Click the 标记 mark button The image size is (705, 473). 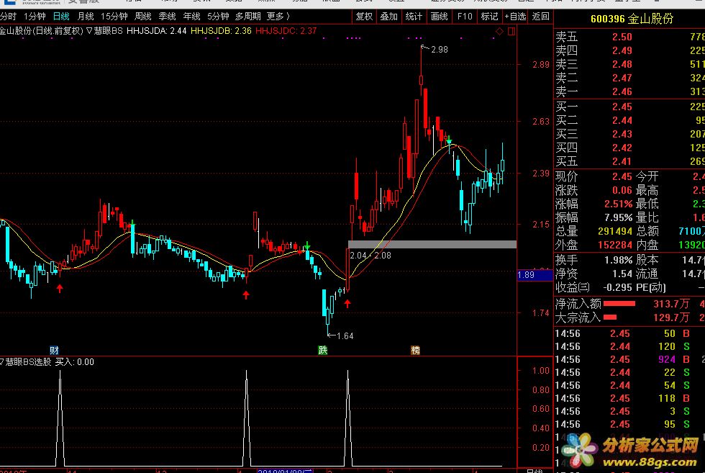click(489, 17)
